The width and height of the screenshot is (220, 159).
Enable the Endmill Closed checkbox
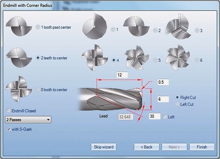click(9, 111)
